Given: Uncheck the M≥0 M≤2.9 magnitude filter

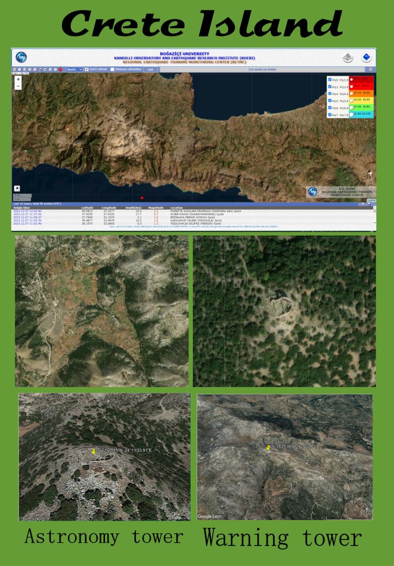Looking at the screenshot, I should tap(330, 79).
